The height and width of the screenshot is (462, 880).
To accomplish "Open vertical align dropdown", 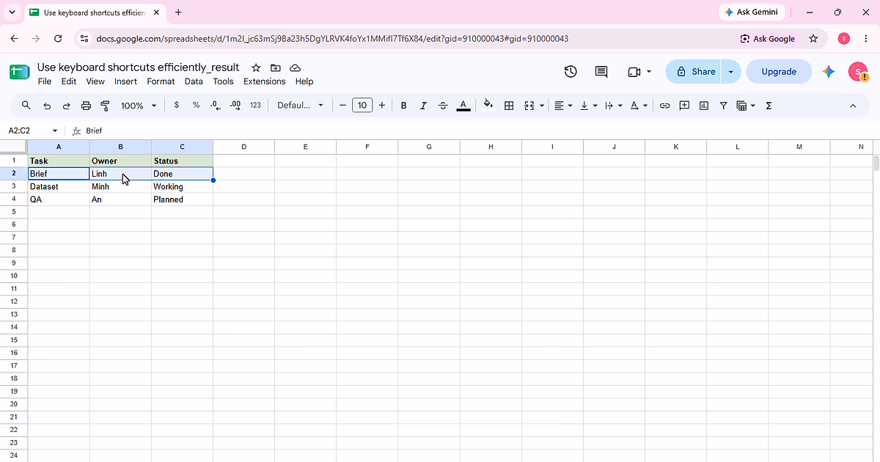I will [588, 106].
